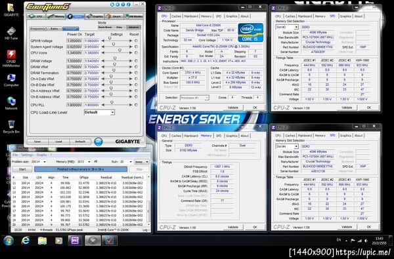The image size is (394, 259).
Task: Open the CPU Load-Line Level dropdown
Action: (112, 112)
